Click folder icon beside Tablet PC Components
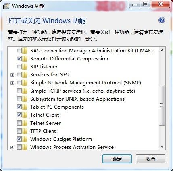Image resolution: width=173 pixels, height=171 pixels. (x=25, y=107)
